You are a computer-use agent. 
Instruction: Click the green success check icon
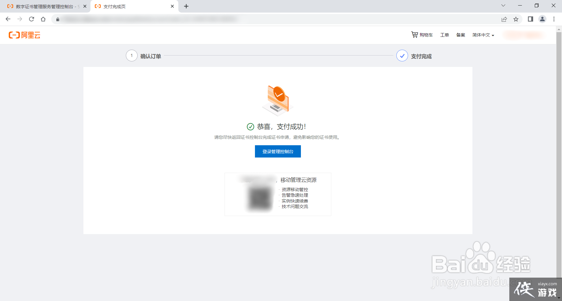point(251,127)
